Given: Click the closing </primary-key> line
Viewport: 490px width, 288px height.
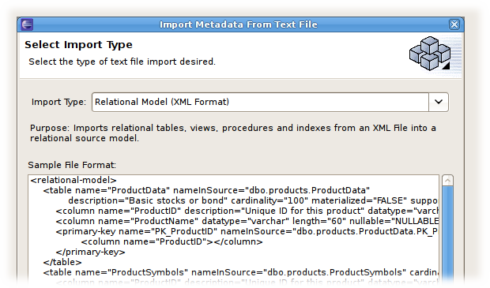Looking at the screenshot, I should [90, 252].
